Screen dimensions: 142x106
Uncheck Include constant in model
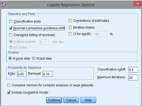pyautogui.click(x=9, y=93)
